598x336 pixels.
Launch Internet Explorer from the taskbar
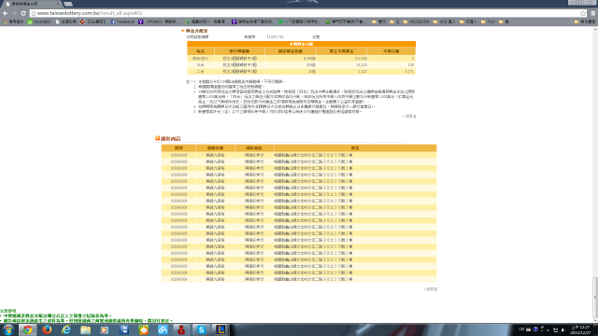point(66,329)
